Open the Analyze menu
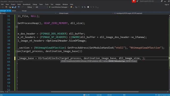This screenshot has height=96, width=170. (x=58, y=4)
